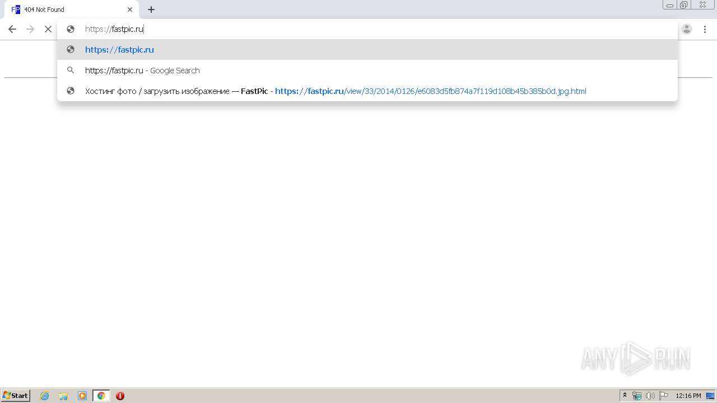Screen dimensions: 717x403
Task: Open the network tray icon
Action: (637, 396)
